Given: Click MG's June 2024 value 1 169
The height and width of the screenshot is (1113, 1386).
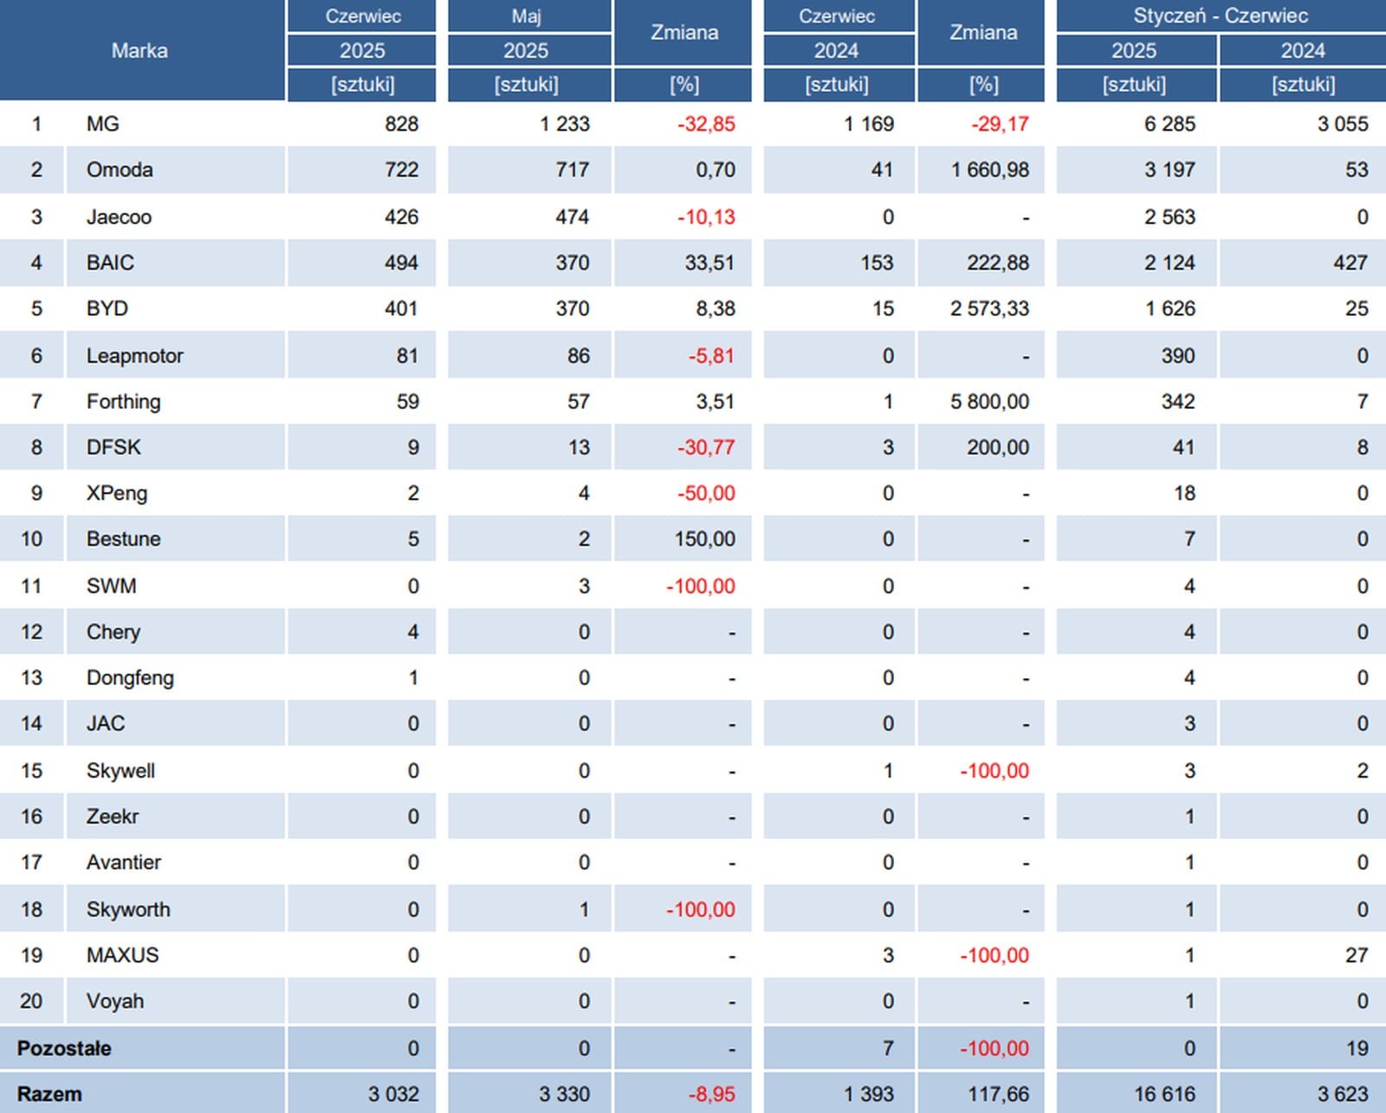Looking at the screenshot, I should pos(869,124).
